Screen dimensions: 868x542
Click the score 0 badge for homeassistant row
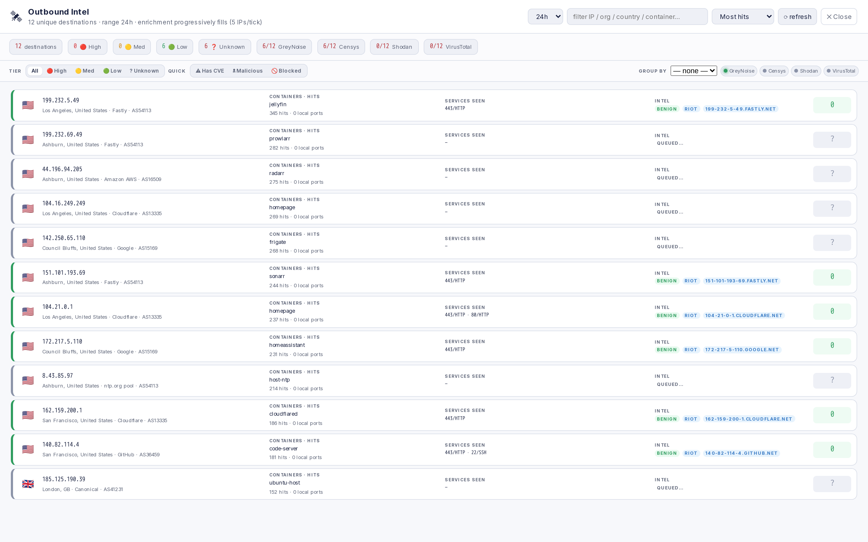point(832,346)
